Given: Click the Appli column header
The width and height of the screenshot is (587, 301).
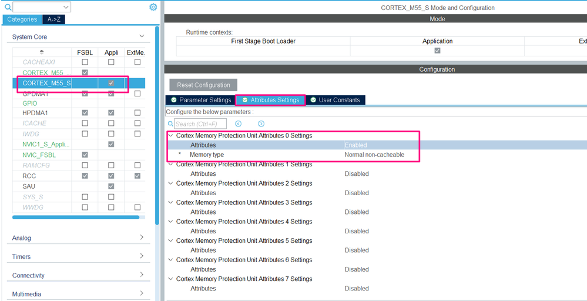Looking at the screenshot, I should point(111,52).
